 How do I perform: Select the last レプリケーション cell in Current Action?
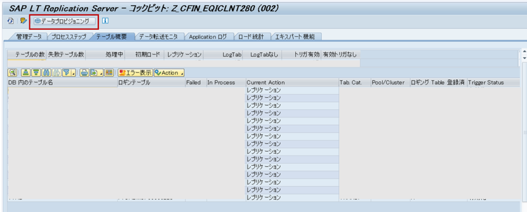coord(292,198)
